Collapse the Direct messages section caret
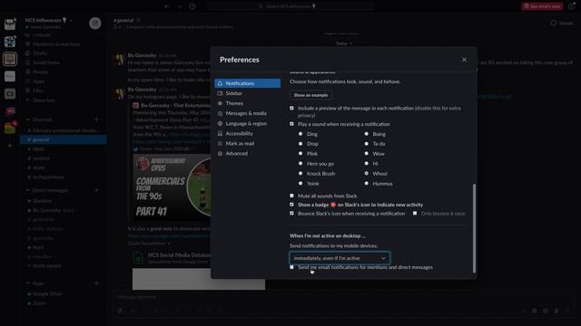The width and height of the screenshot is (581, 326). (x=28, y=190)
